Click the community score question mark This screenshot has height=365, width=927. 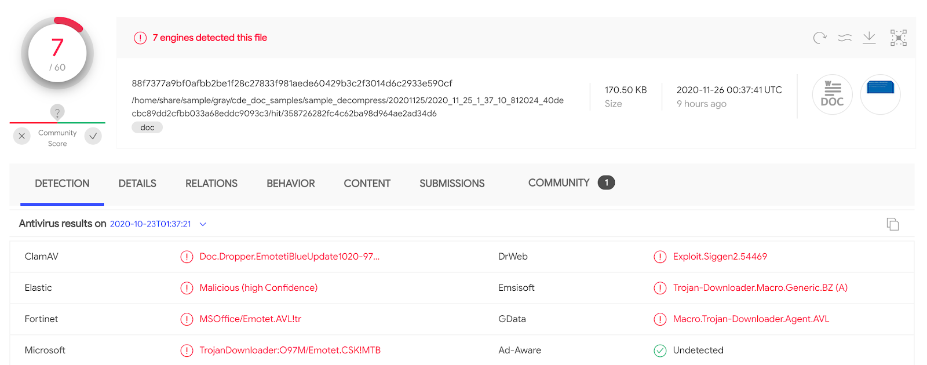[57, 112]
